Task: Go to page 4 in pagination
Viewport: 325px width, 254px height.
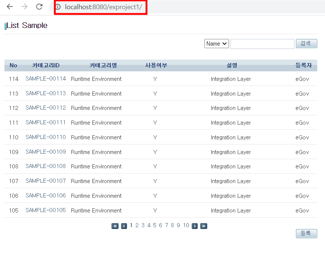Action: [149, 225]
